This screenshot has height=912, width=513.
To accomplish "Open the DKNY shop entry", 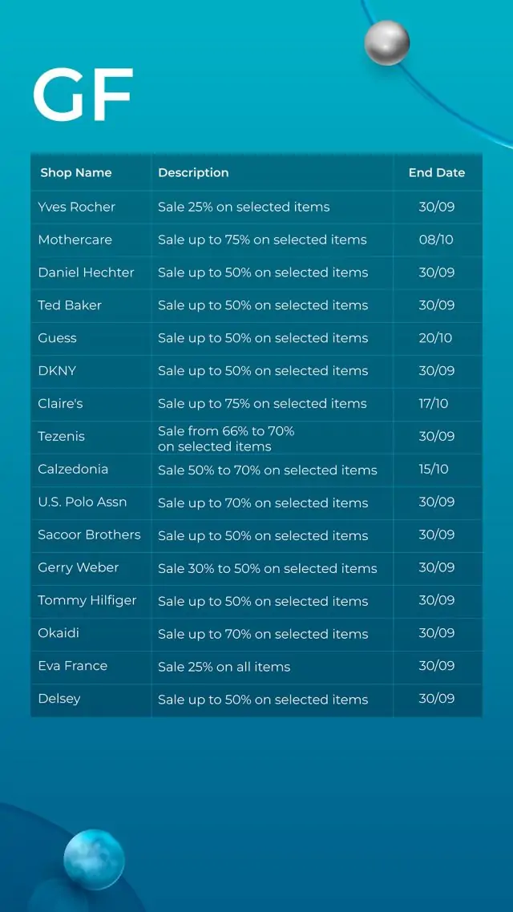I will pyautogui.click(x=57, y=371).
